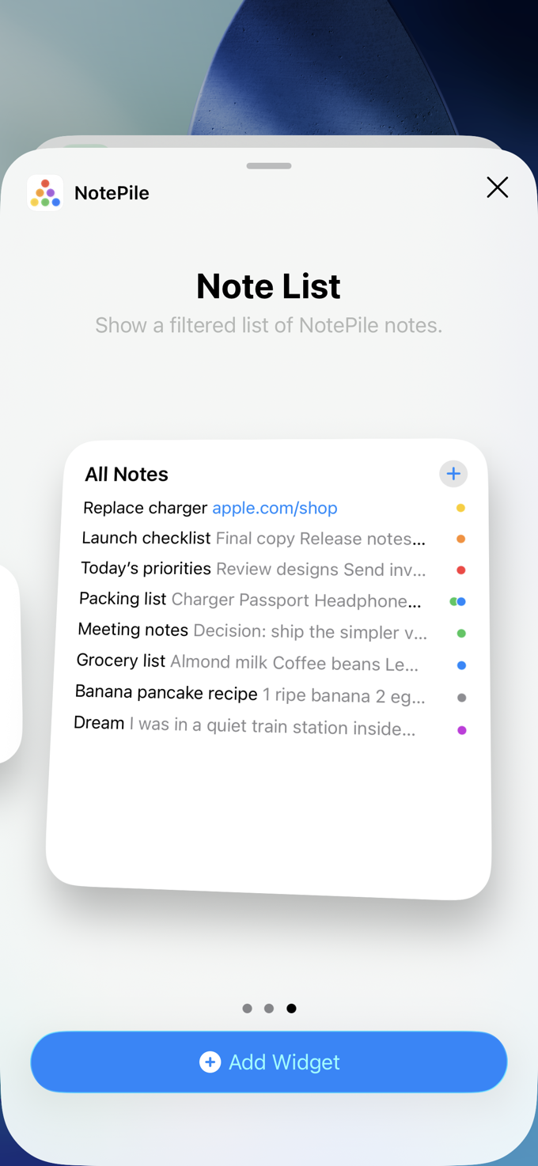The image size is (538, 1166).
Task: Tap blue tag dot on Grocery list
Action: [x=461, y=665]
